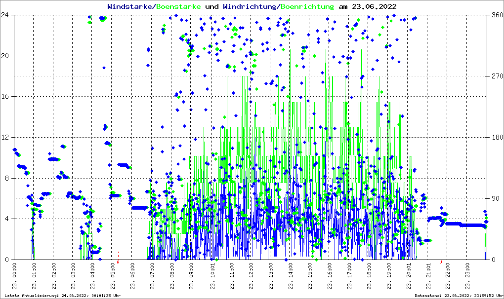This screenshot has width=504, height=299.
Task: Click the 180 label on right axis
Action: 497,137
